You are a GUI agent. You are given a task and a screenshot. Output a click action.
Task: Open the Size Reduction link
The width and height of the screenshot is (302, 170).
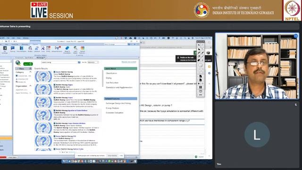click(112, 83)
